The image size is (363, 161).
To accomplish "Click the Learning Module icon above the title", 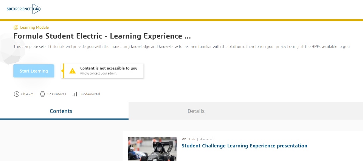I will pos(16,27).
